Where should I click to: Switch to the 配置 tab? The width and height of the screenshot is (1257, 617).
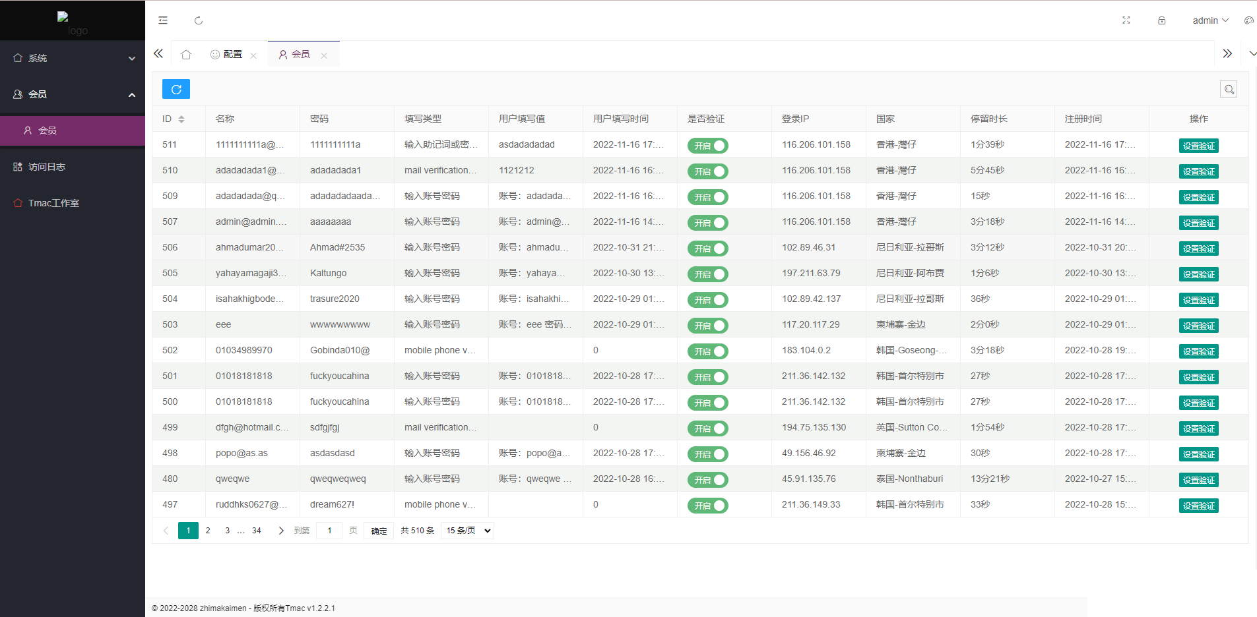click(x=226, y=55)
